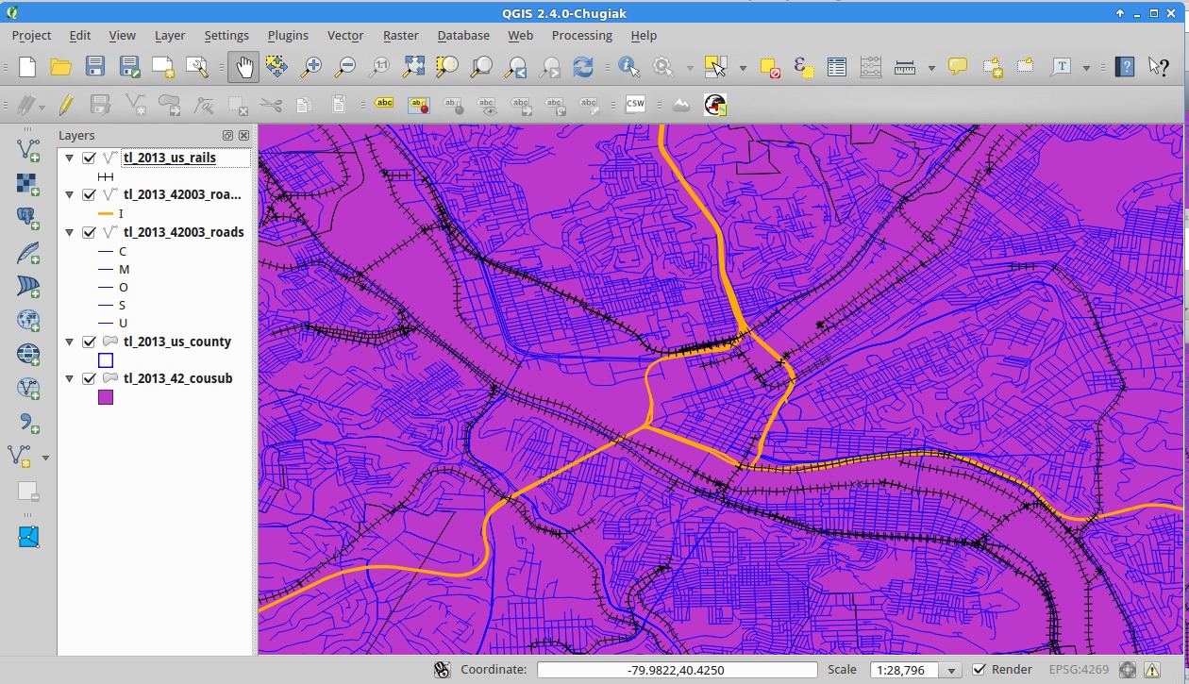Uncheck the tl_2013_us_rails layer visibility
This screenshot has width=1189, height=684.
[x=90, y=158]
